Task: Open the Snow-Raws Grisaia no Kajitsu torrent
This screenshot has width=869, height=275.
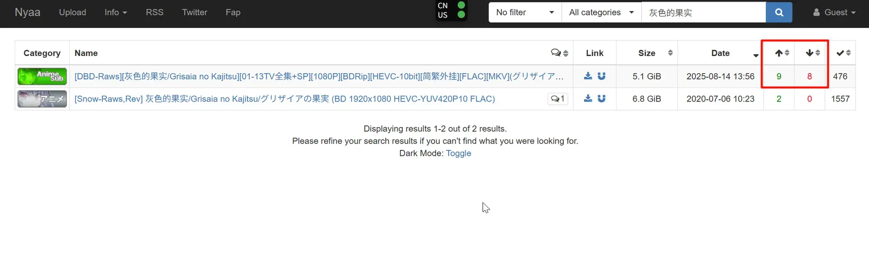Action: pos(285,99)
